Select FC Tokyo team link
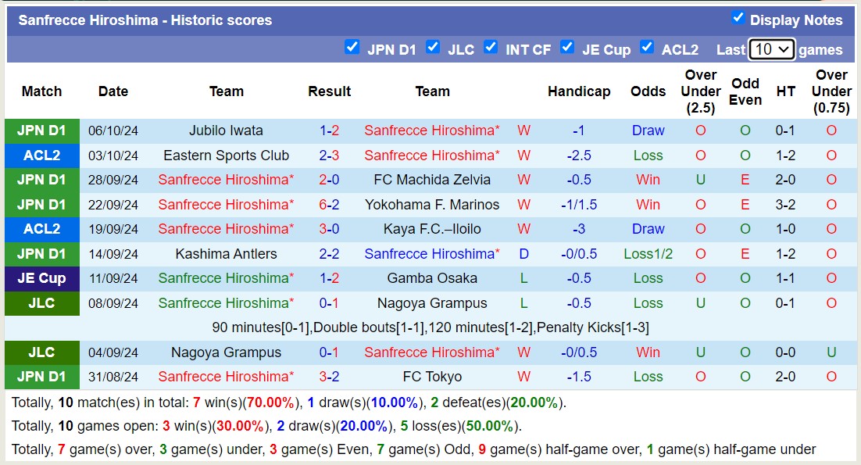The height and width of the screenshot is (465, 861). [x=432, y=377]
